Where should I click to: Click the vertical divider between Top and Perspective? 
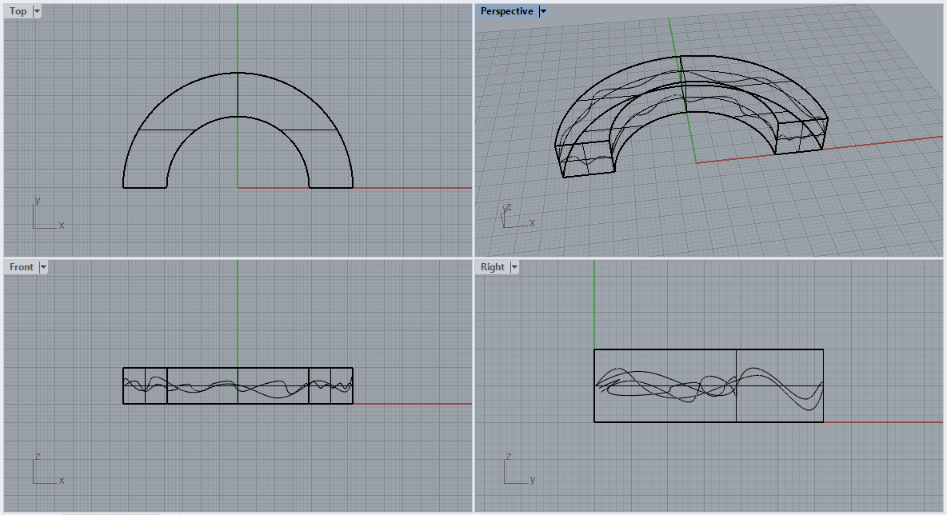[x=473, y=128]
